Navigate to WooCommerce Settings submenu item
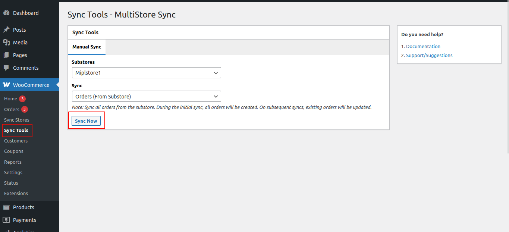The width and height of the screenshot is (509, 232). pyautogui.click(x=13, y=172)
